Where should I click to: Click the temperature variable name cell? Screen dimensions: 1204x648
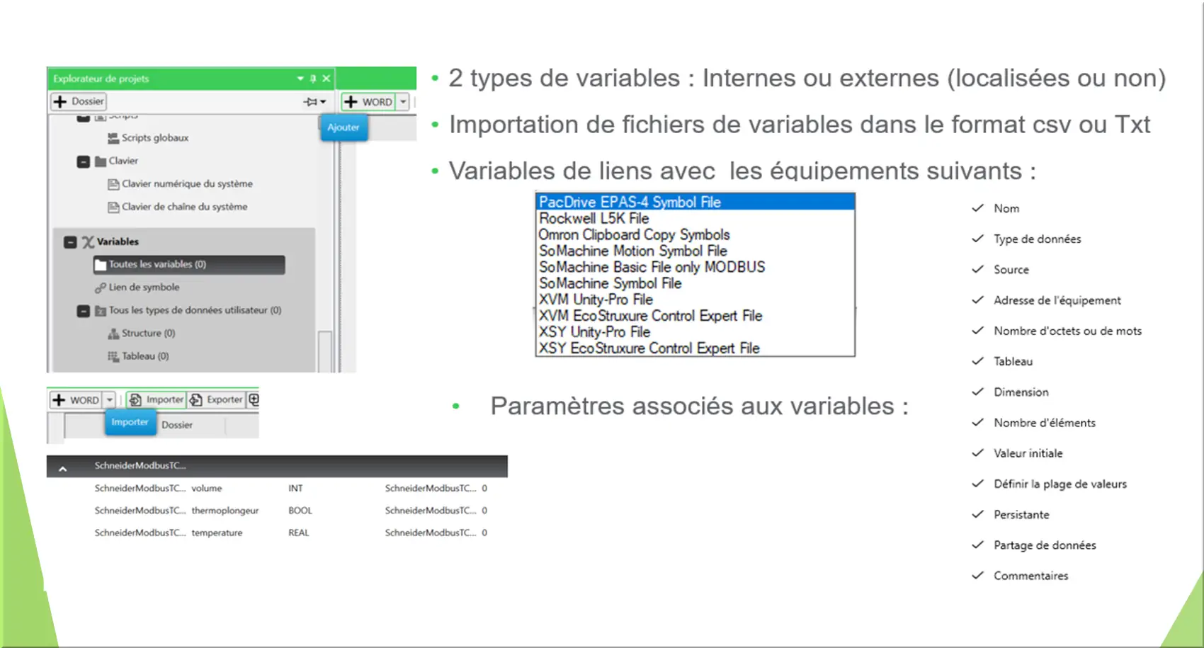[x=217, y=533]
